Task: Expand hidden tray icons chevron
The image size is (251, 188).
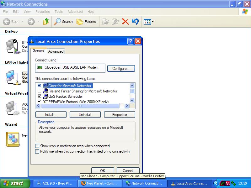Action: pyautogui.click(x=216, y=183)
